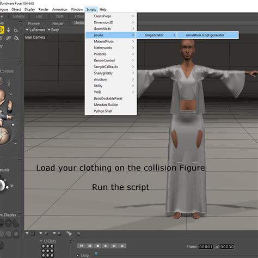Switch to the Cloth room tab
The height and width of the screenshot is (258, 258).
[59, 16]
